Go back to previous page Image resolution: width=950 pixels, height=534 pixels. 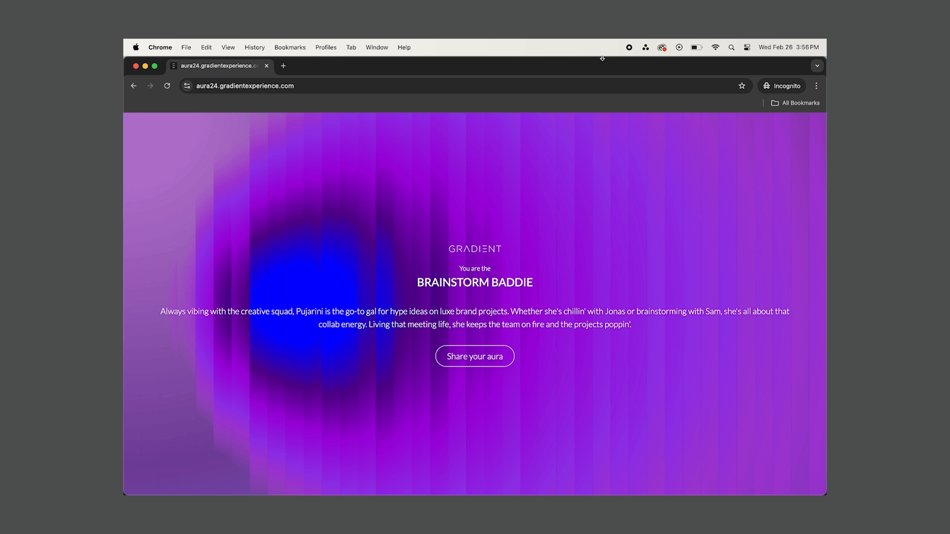coord(134,85)
